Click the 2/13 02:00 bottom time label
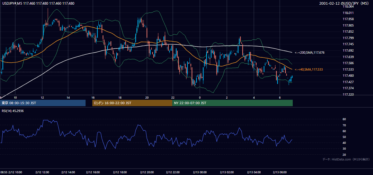Image resolution: width=373 pixels, height=175 pixels. pyautogui.click(x=227, y=172)
